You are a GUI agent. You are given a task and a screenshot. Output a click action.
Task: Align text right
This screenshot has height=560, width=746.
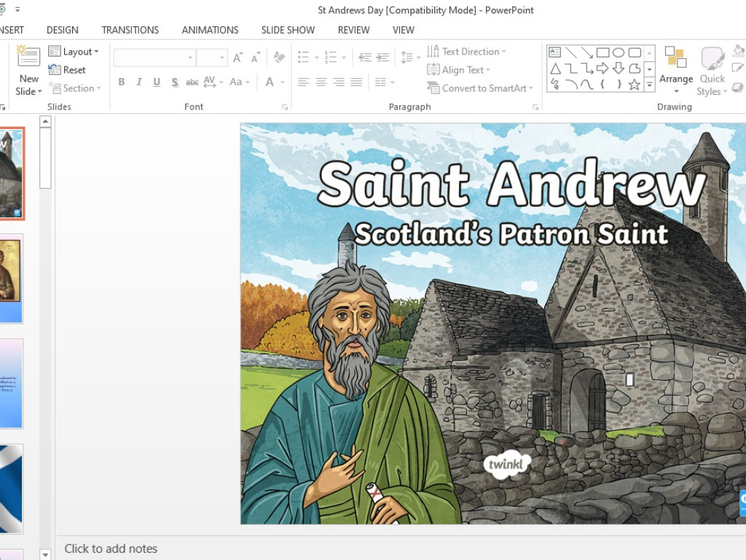339,82
